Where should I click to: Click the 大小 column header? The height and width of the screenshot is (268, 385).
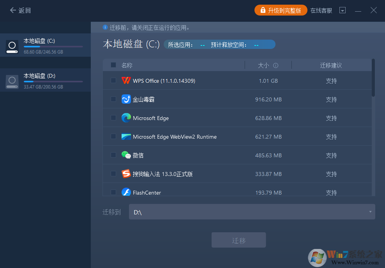pos(263,65)
